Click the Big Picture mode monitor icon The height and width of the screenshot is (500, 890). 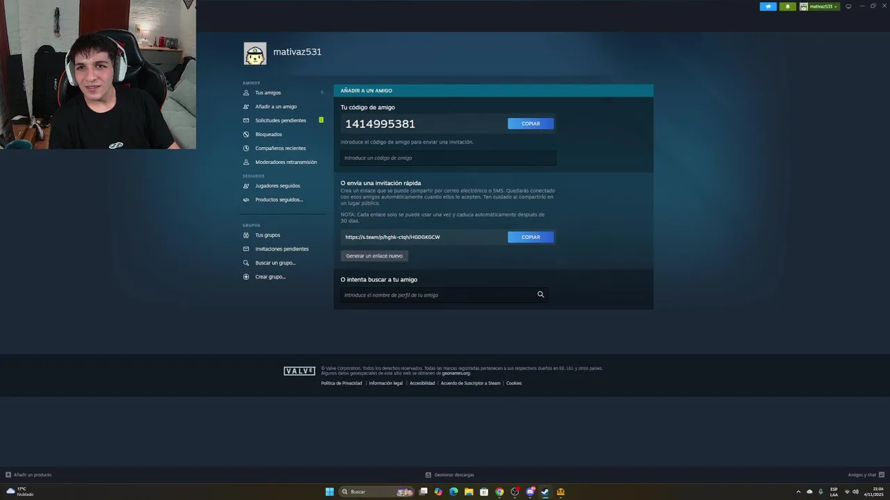point(848,6)
